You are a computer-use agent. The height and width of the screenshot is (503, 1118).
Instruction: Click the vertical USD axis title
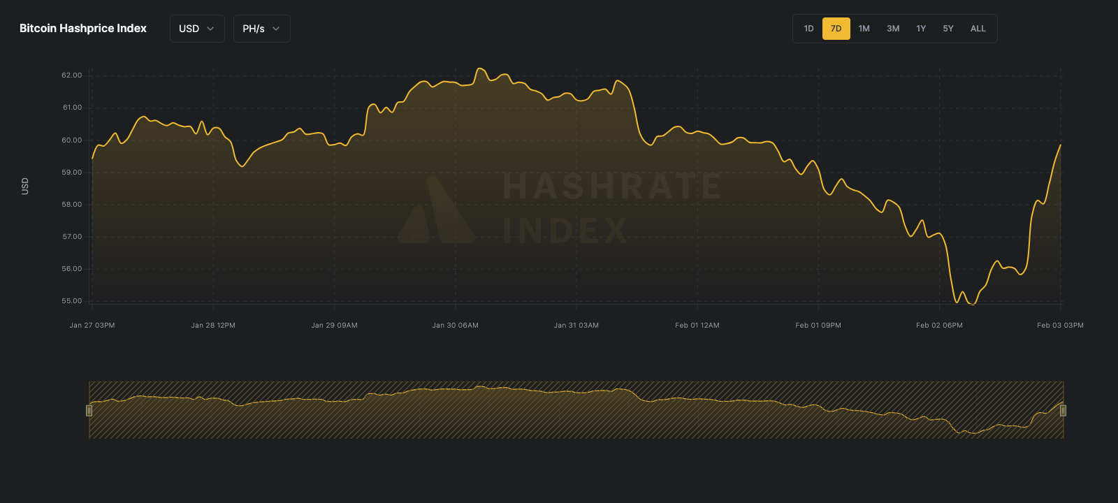coord(25,186)
